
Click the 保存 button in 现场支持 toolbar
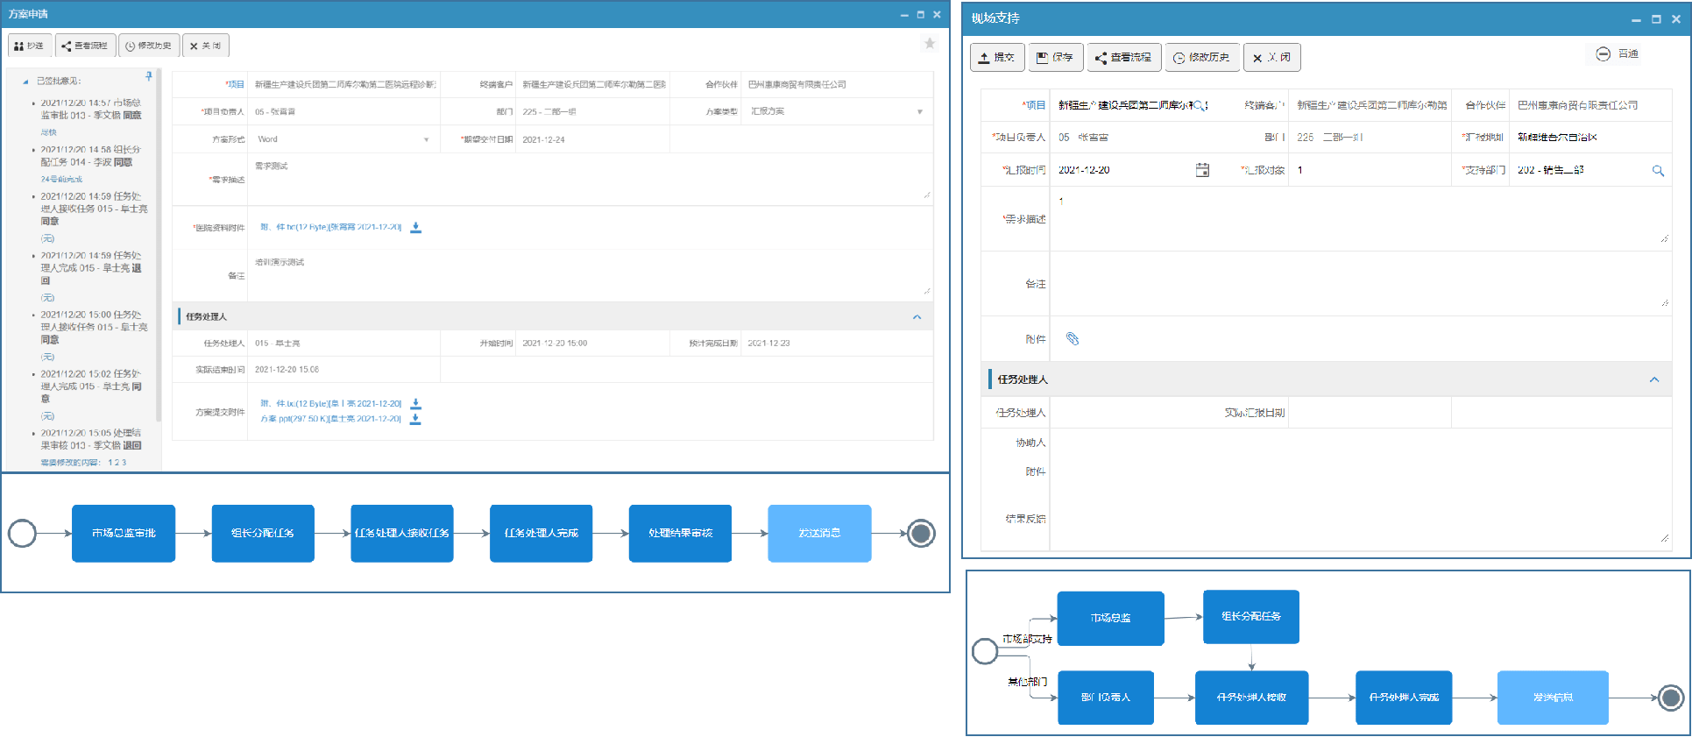[1055, 58]
